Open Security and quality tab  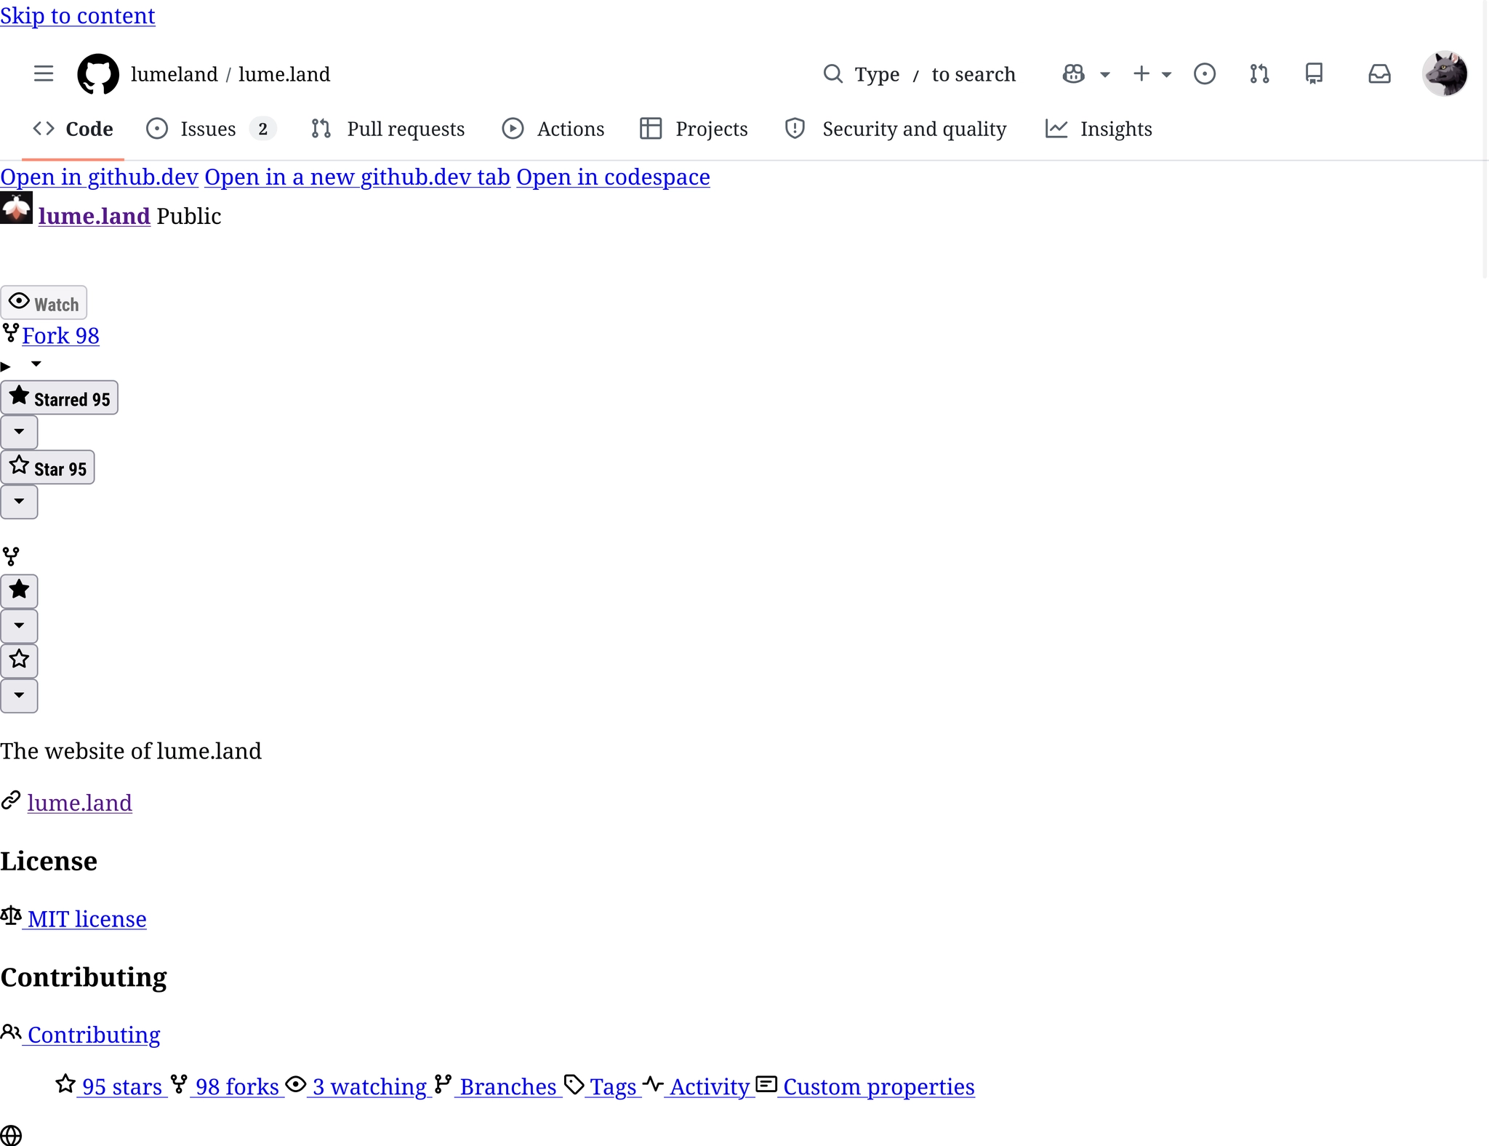896,129
